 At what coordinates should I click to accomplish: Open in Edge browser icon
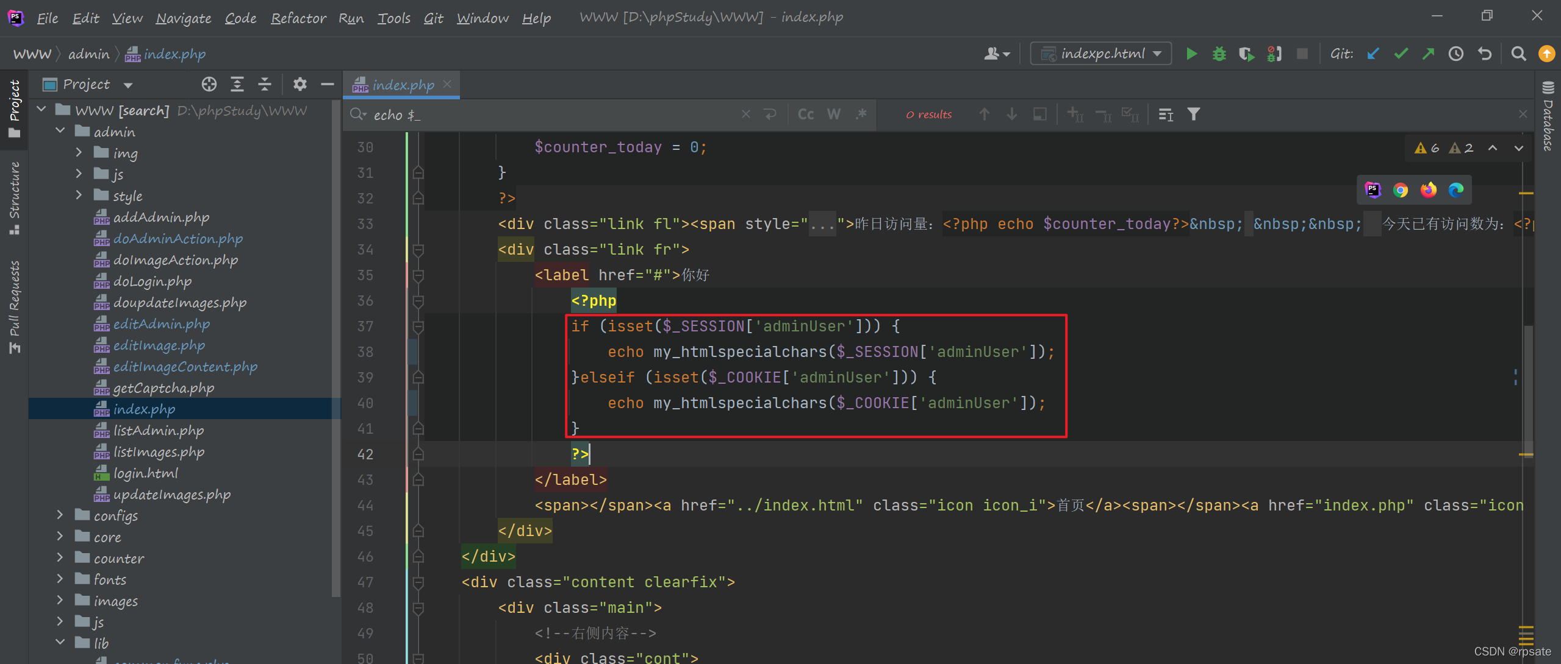1455,191
